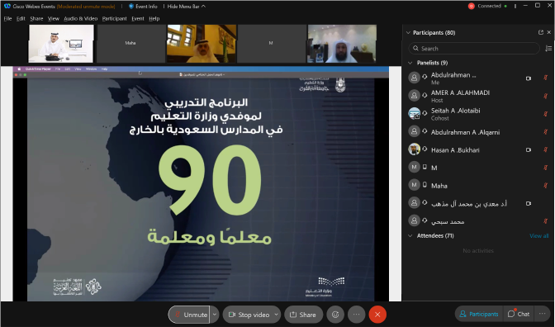Click muted mic icon for panelist M
Viewport: 555px width, 327px height.
[x=546, y=168]
